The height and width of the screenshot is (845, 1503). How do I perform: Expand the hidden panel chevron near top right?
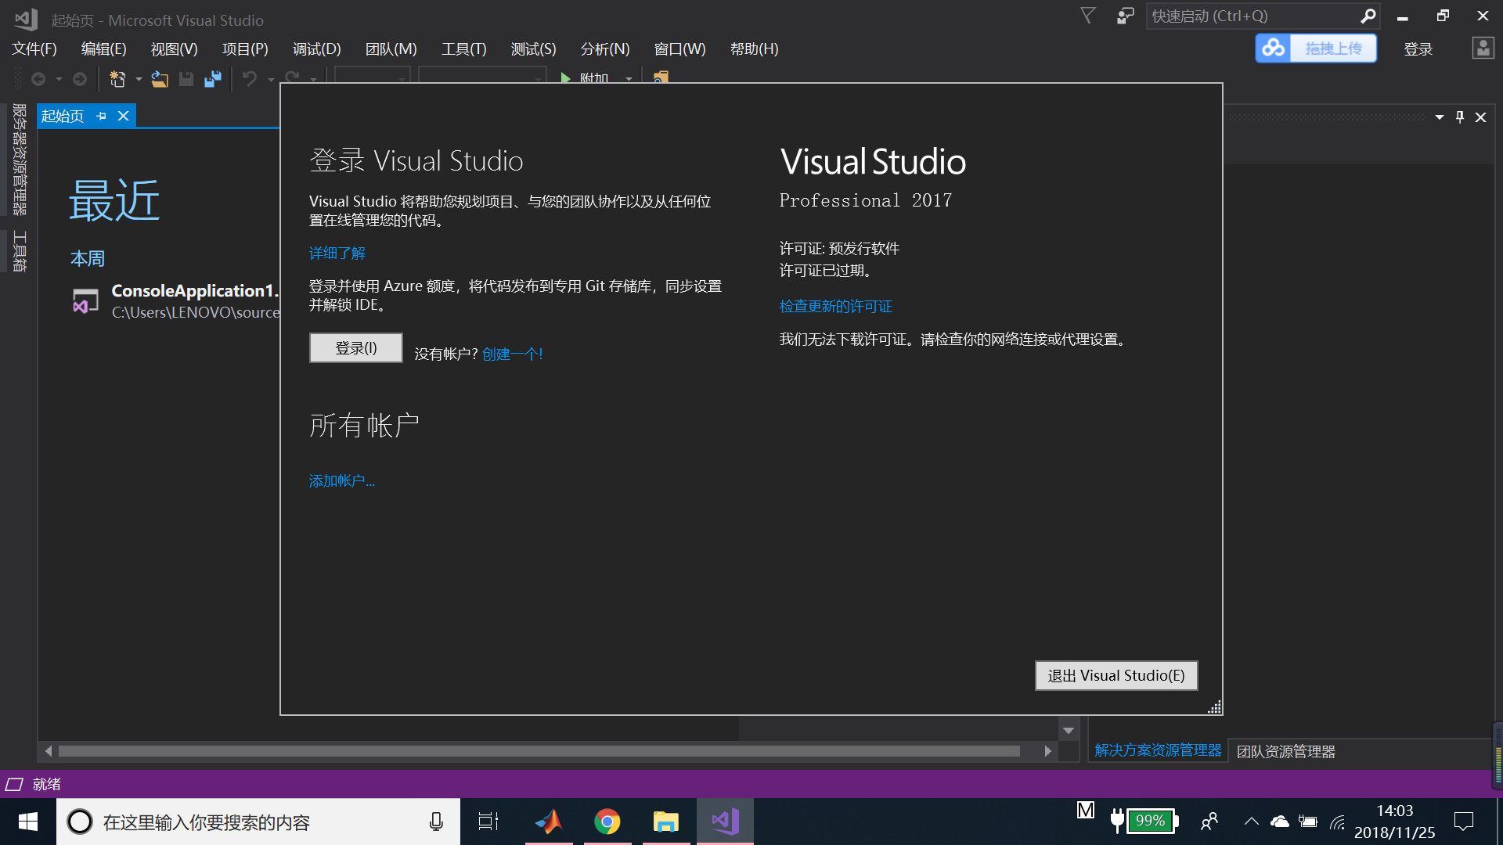(x=1439, y=117)
